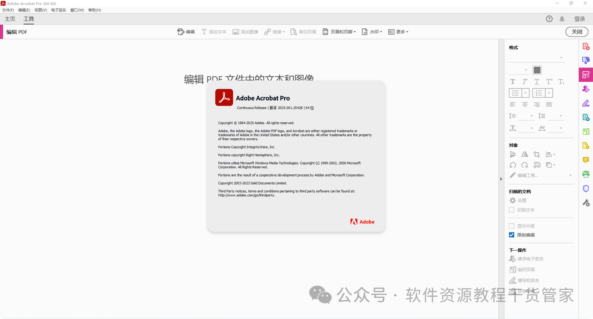Flip object horizontally icon
The width and height of the screenshot is (593, 319).
tap(525, 154)
